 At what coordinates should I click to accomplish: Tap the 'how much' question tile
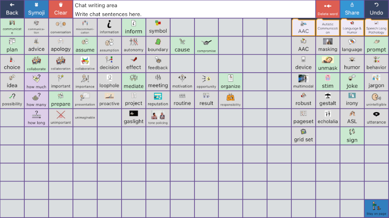(x=36, y=82)
